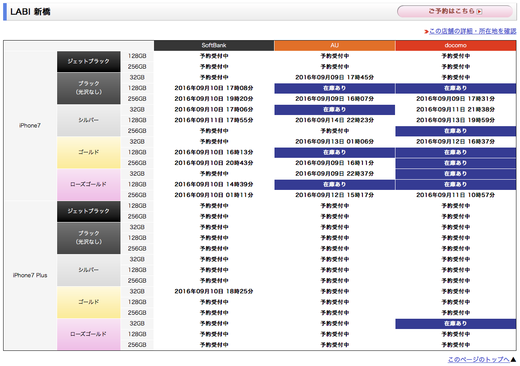Click docomo 在庫あり for iPhone7 シルバー 256GB
The height and width of the screenshot is (366, 520).
point(455,131)
